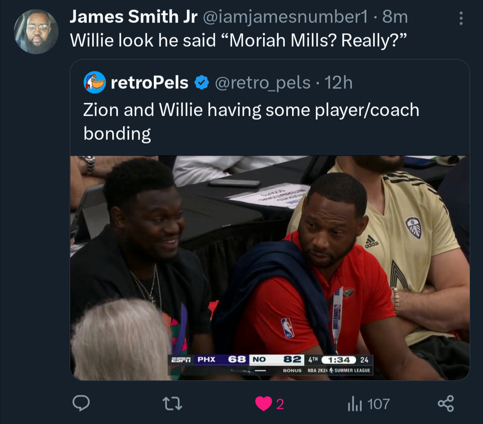Open the three-dot more options menu

(x=461, y=18)
